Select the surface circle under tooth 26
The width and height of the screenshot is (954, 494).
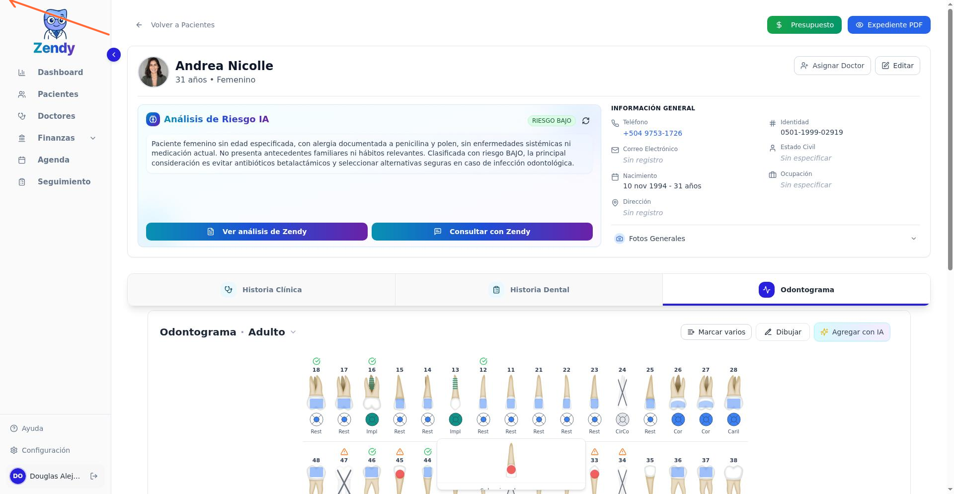[x=678, y=419]
